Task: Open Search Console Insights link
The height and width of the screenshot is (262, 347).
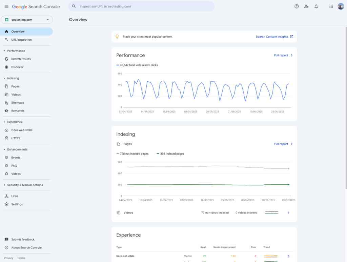Action: click(x=272, y=37)
